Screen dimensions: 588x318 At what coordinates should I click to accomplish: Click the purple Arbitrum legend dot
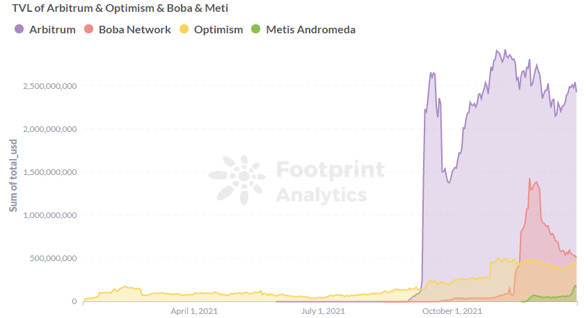[x=19, y=28]
